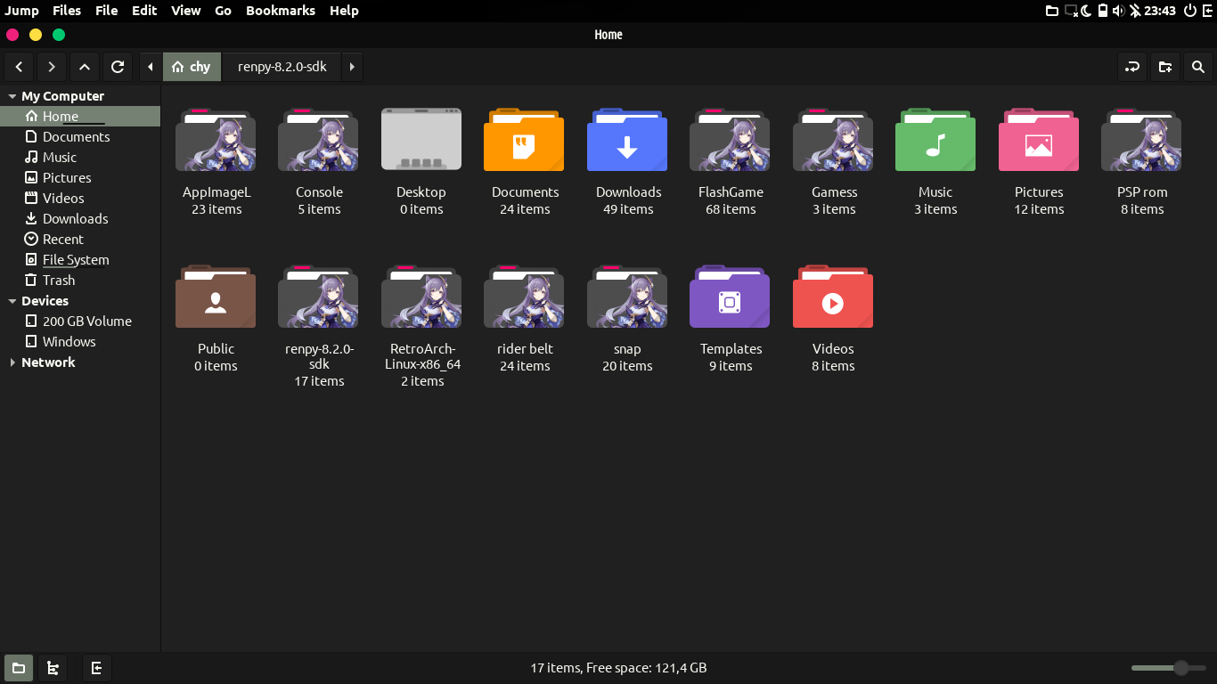
Task: Open the File menu
Action: [x=106, y=11]
